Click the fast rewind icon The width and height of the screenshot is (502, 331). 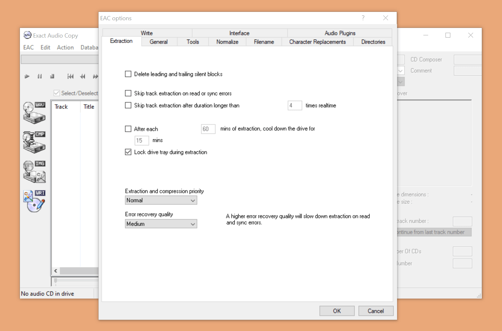82,76
